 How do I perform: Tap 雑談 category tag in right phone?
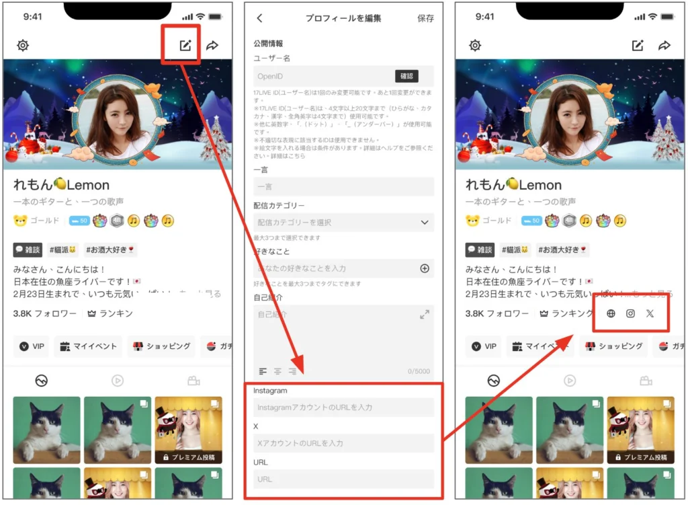(x=480, y=249)
